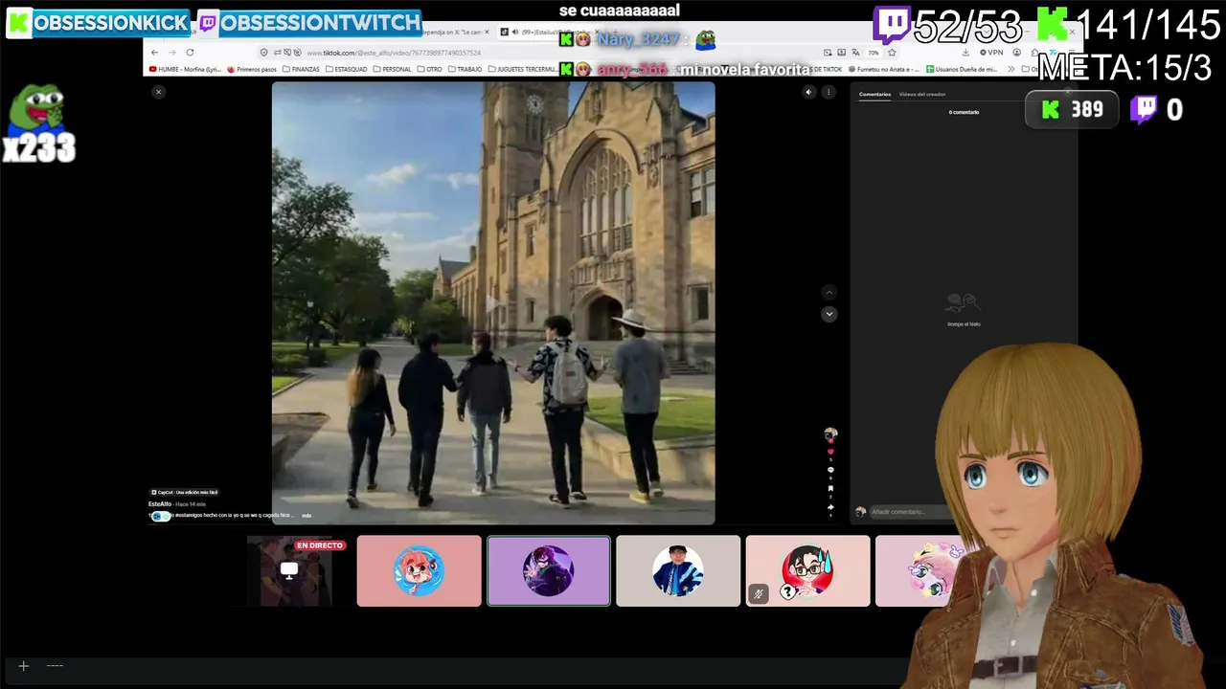Show more bookmarks with the double chevron
The height and width of the screenshot is (689, 1226).
click(1010, 69)
